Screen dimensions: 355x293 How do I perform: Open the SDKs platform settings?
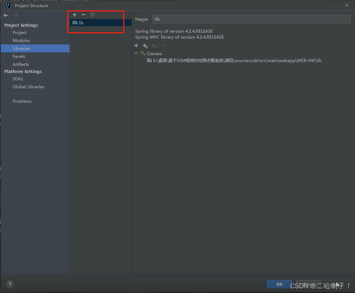click(x=18, y=79)
